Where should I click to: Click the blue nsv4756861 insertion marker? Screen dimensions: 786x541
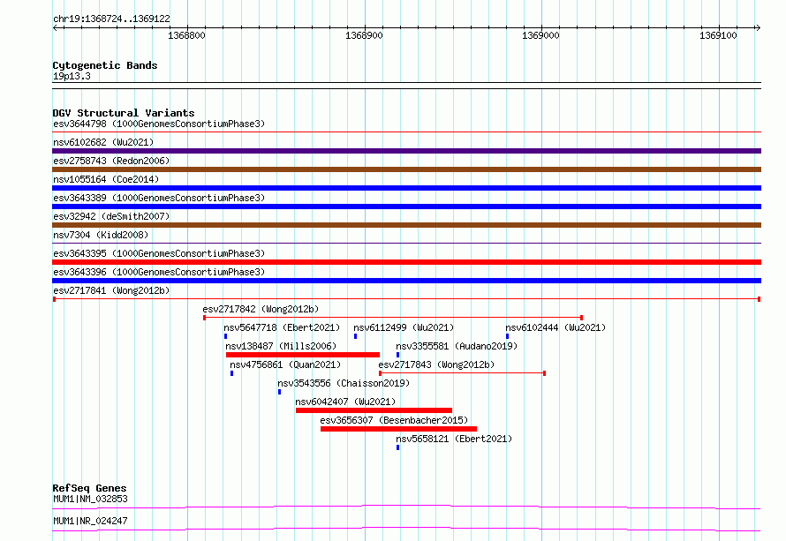[231, 373]
